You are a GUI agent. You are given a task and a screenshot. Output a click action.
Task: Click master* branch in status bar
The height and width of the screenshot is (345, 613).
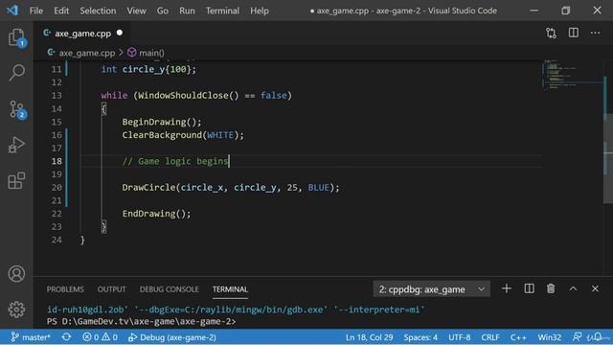click(x=31, y=337)
